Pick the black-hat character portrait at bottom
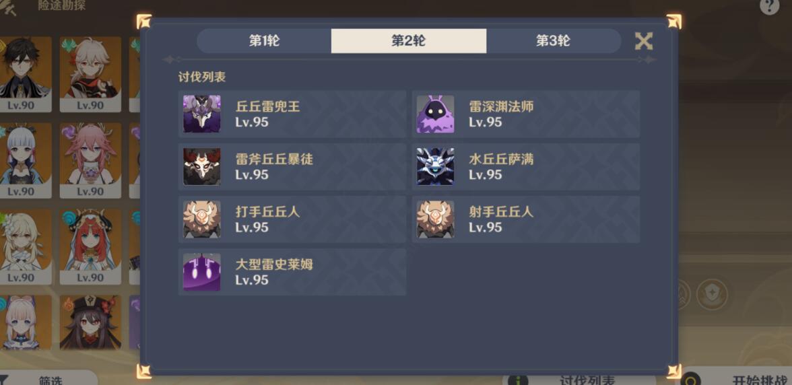 90,322
